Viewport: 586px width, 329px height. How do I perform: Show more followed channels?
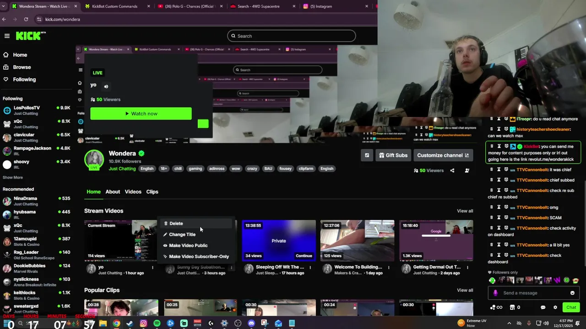coord(12,177)
